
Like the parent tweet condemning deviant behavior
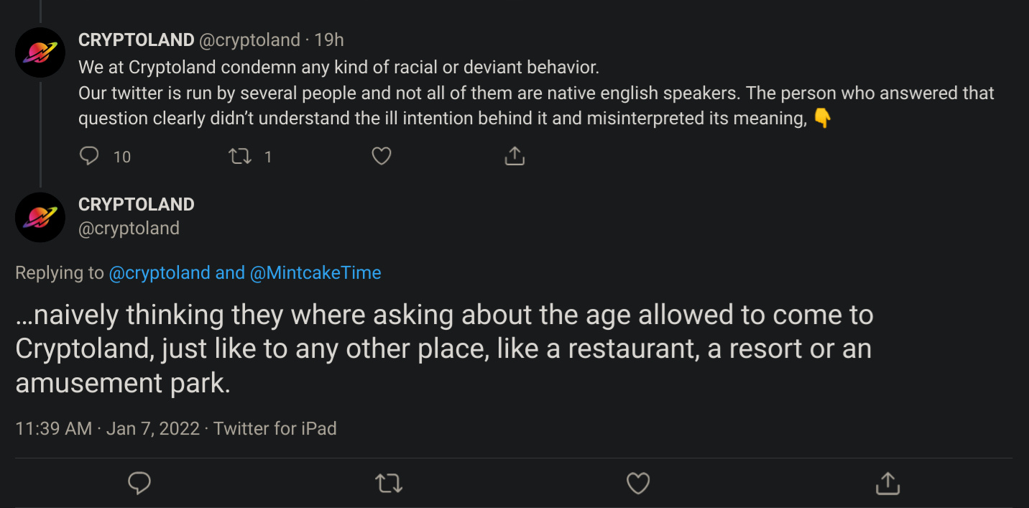(382, 156)
